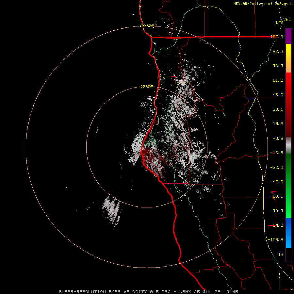
Task: Click the 30.1 scale value
Action: 278,109
